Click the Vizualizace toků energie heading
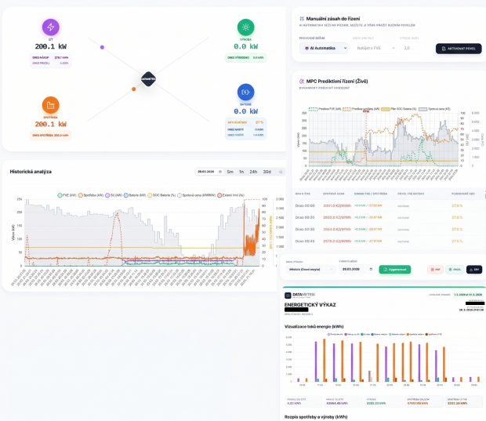486x421 pixels. click(314, 326)
